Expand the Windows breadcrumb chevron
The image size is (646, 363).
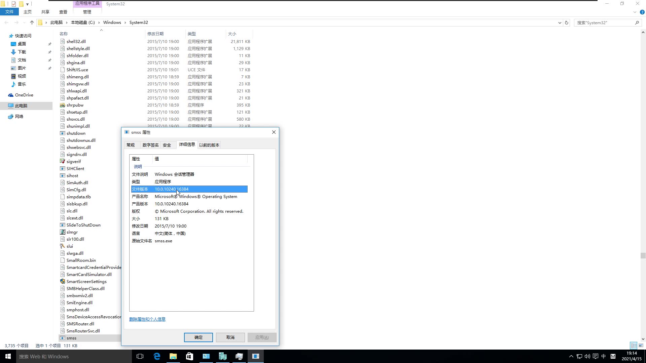point(125,23)
